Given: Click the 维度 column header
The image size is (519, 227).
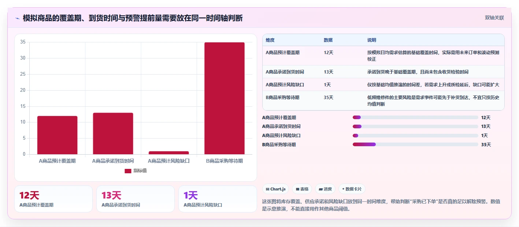Looking at the screenshot, I should click(x=270, y=40).
